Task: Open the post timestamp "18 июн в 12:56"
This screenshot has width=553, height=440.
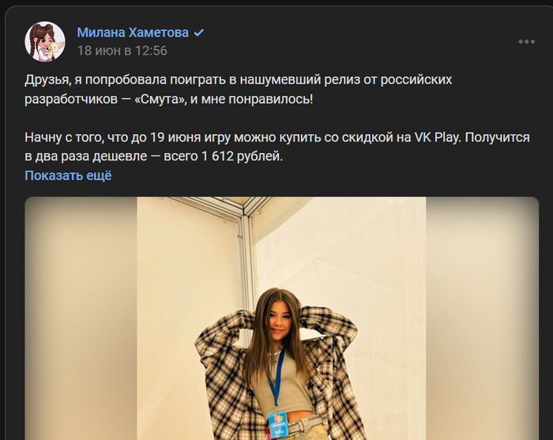Action: (x=122, y=51)
